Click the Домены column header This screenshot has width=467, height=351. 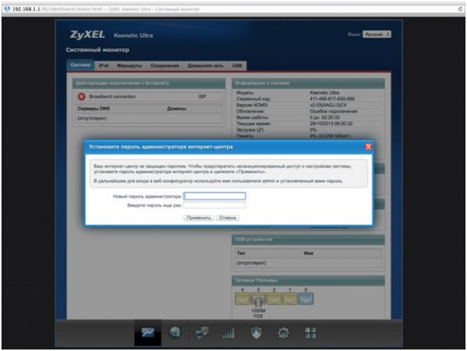point(177,109)
